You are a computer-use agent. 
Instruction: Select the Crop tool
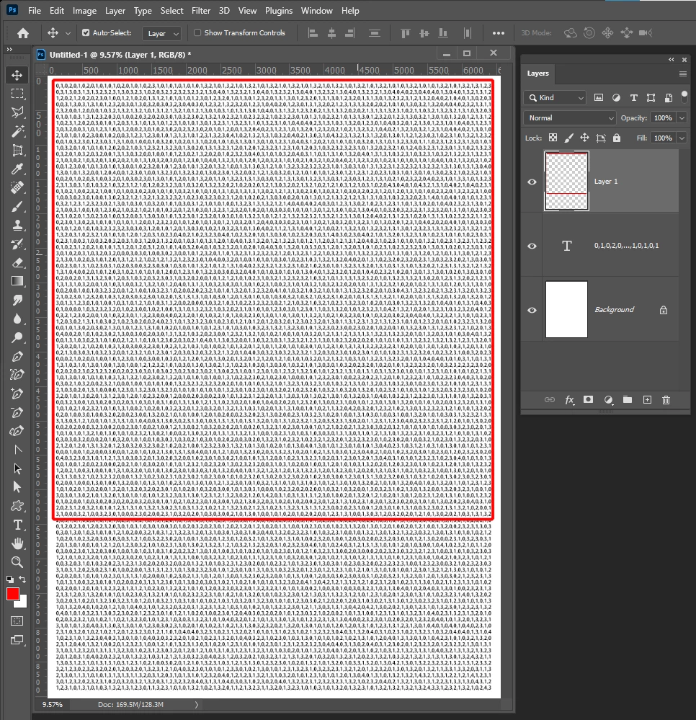(x=17, y=150)
